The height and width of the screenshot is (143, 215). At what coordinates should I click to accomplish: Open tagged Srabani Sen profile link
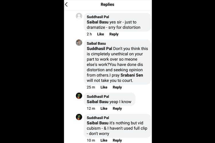(x=132, y=75)
